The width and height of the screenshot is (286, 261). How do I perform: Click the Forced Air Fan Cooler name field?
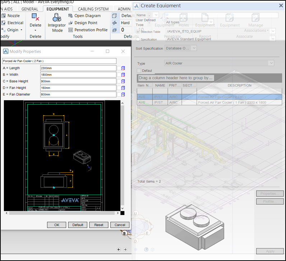tap(59, 61)
